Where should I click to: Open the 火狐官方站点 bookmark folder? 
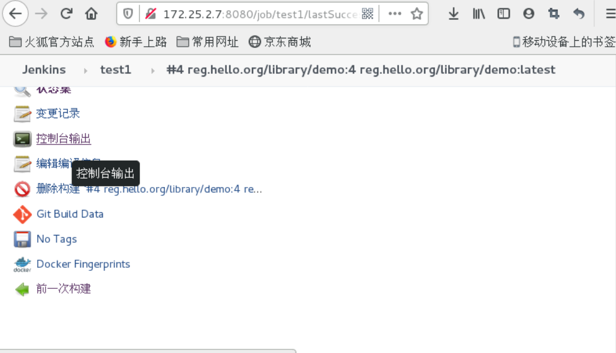(x=52, y=41)
